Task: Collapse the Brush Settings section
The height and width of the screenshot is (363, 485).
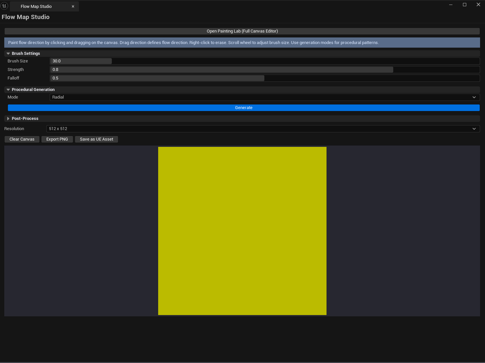Action: (x=8, y=54)
